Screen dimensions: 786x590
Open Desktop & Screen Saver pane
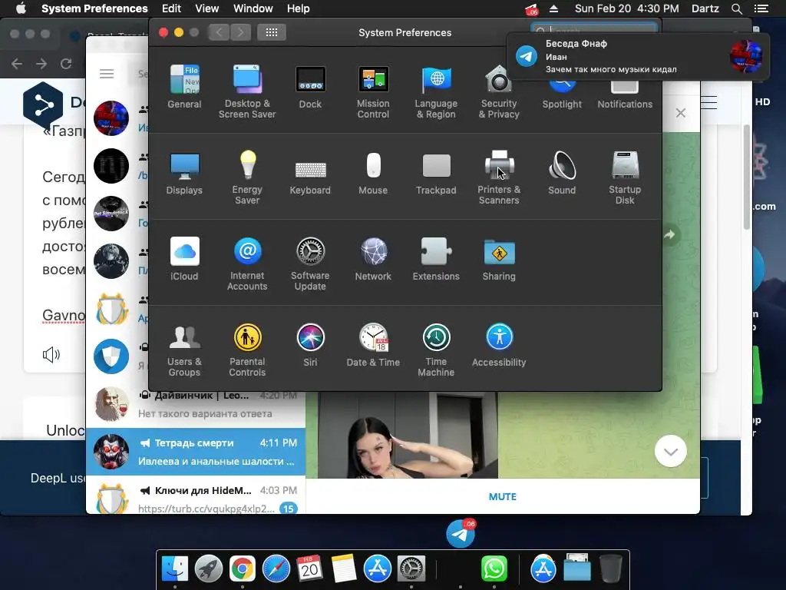247,91
